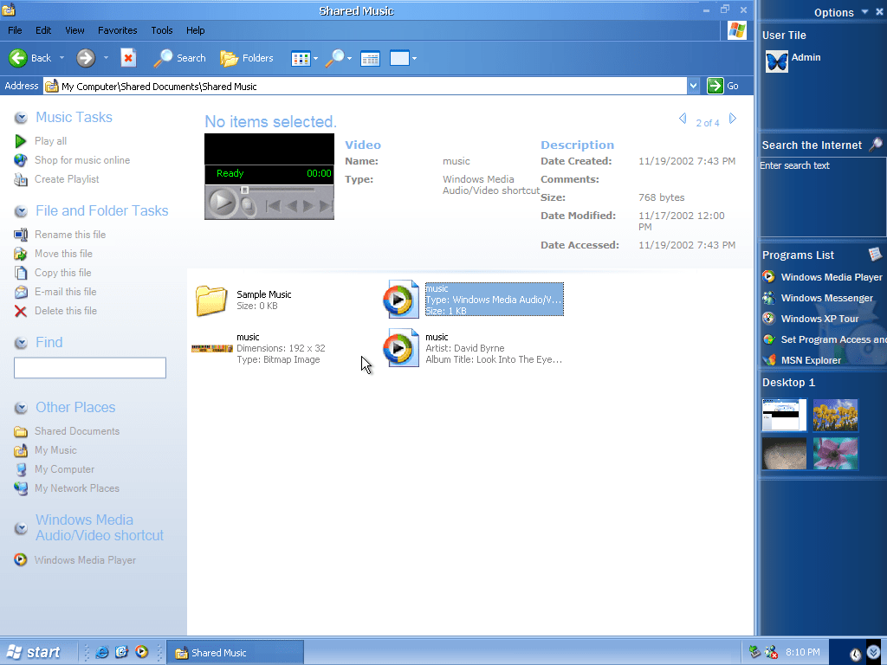The image size is (887, 665).
Task: Open the Folders pane from toolbar
Action: 246,58
